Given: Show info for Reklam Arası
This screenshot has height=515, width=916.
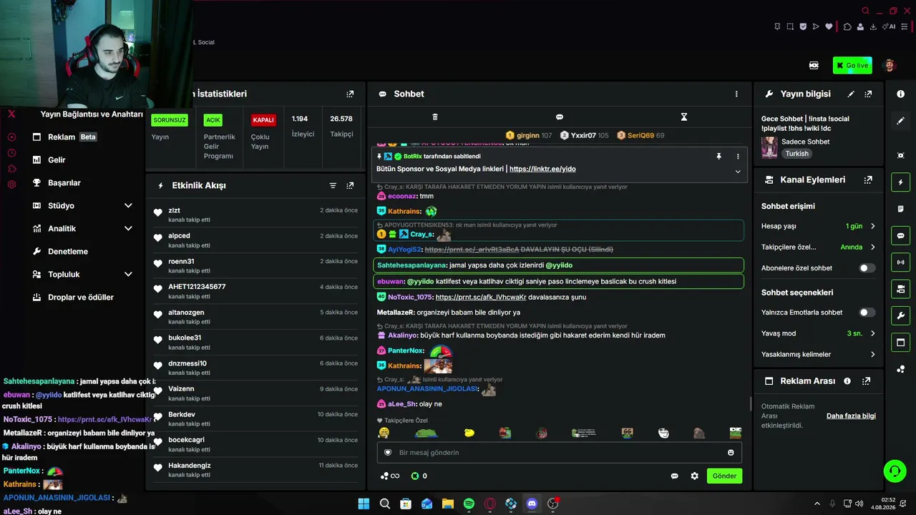Looking at the screenshot, I should tap(847, 381).
